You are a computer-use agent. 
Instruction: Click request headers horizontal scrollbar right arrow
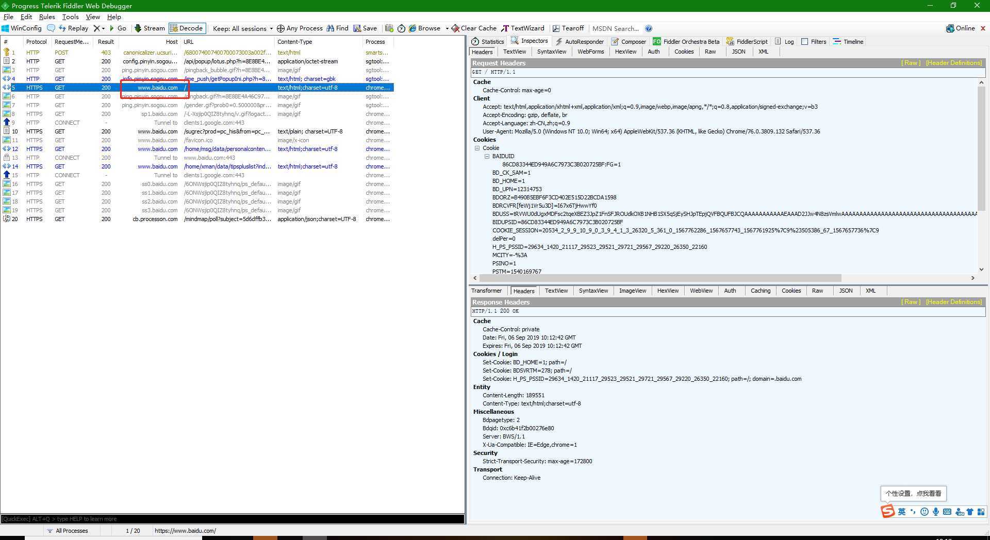click(973, 278)
